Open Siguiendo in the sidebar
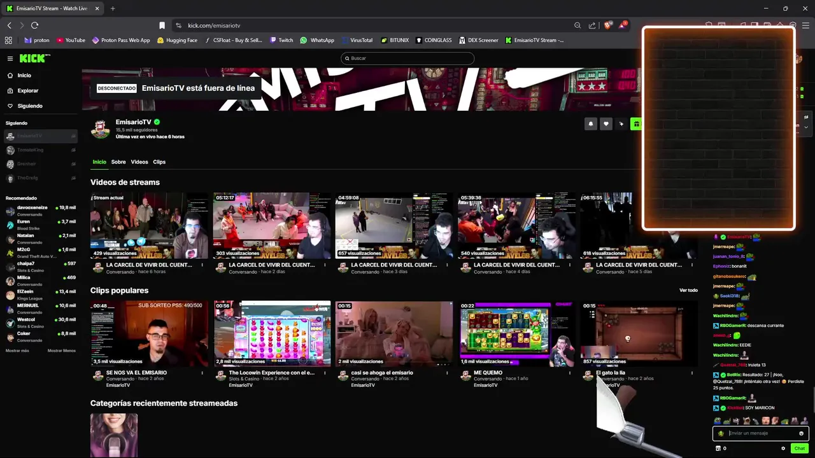 (x=30, y=106)
